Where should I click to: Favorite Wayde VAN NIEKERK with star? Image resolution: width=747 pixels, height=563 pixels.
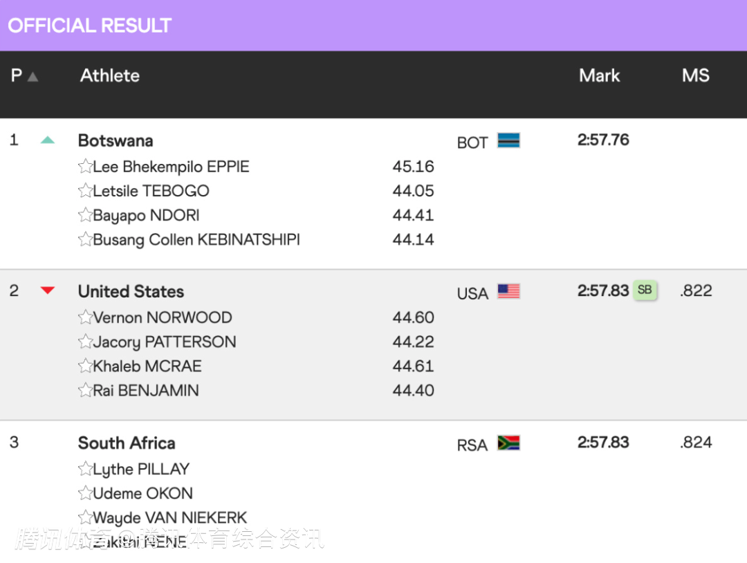point(85,517)
